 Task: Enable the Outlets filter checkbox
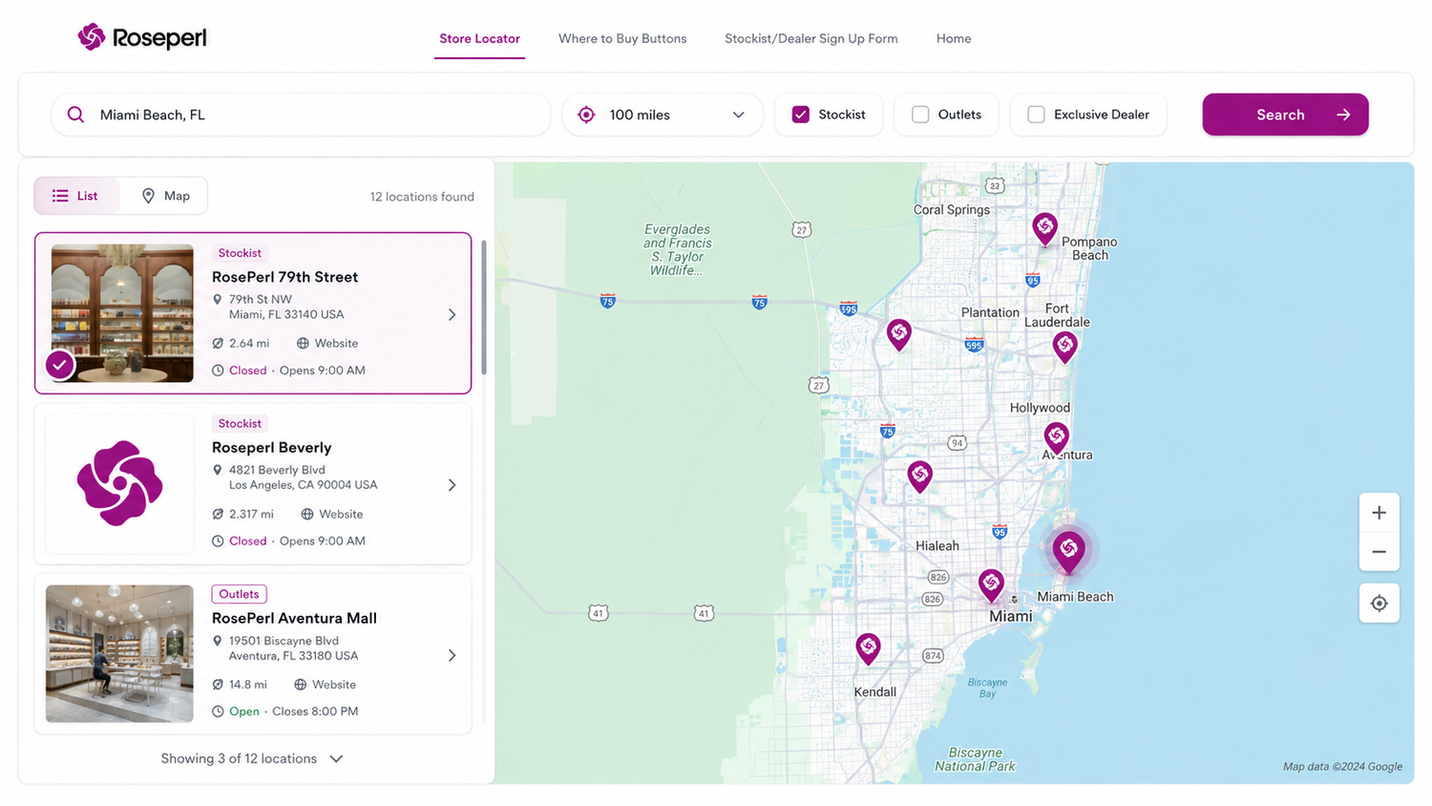[920, 115]
